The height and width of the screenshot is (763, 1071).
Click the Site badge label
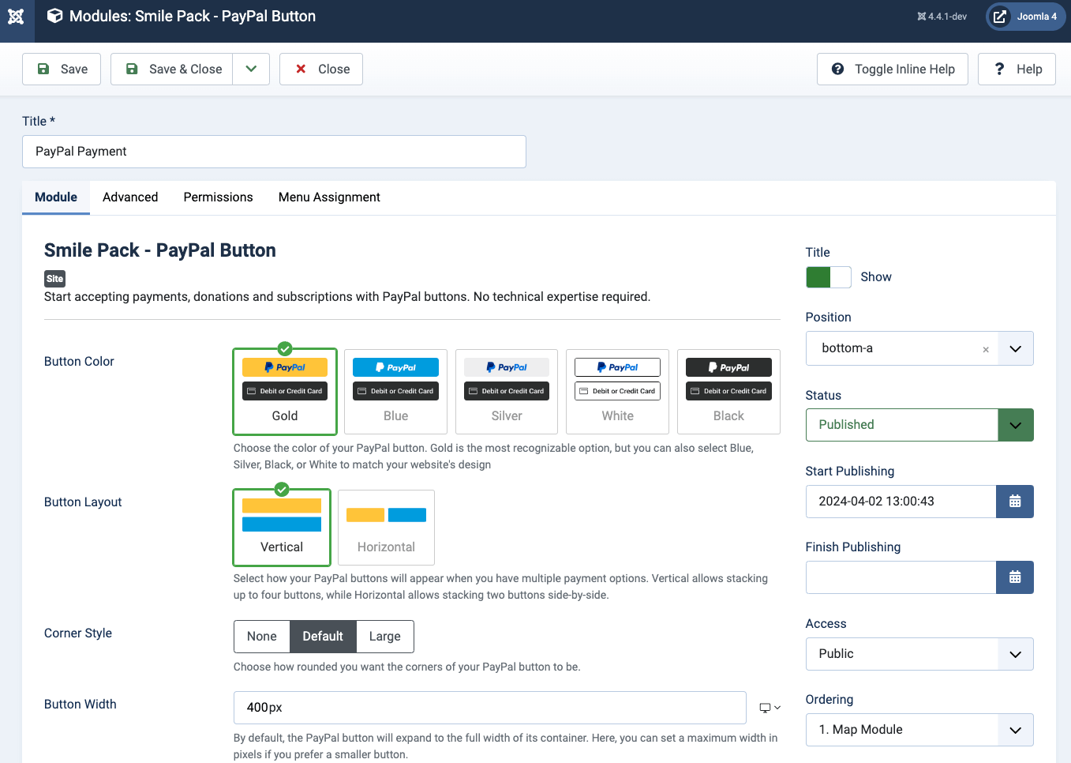pos(54,279)
